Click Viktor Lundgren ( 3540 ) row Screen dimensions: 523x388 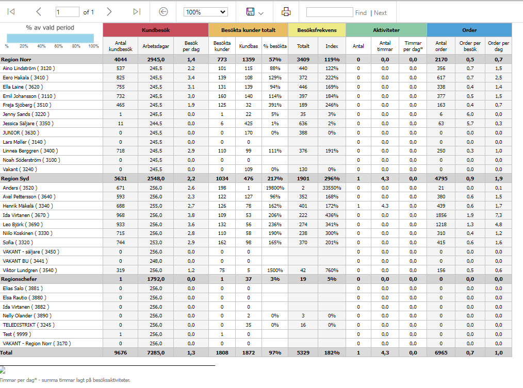tap(256, 270)
